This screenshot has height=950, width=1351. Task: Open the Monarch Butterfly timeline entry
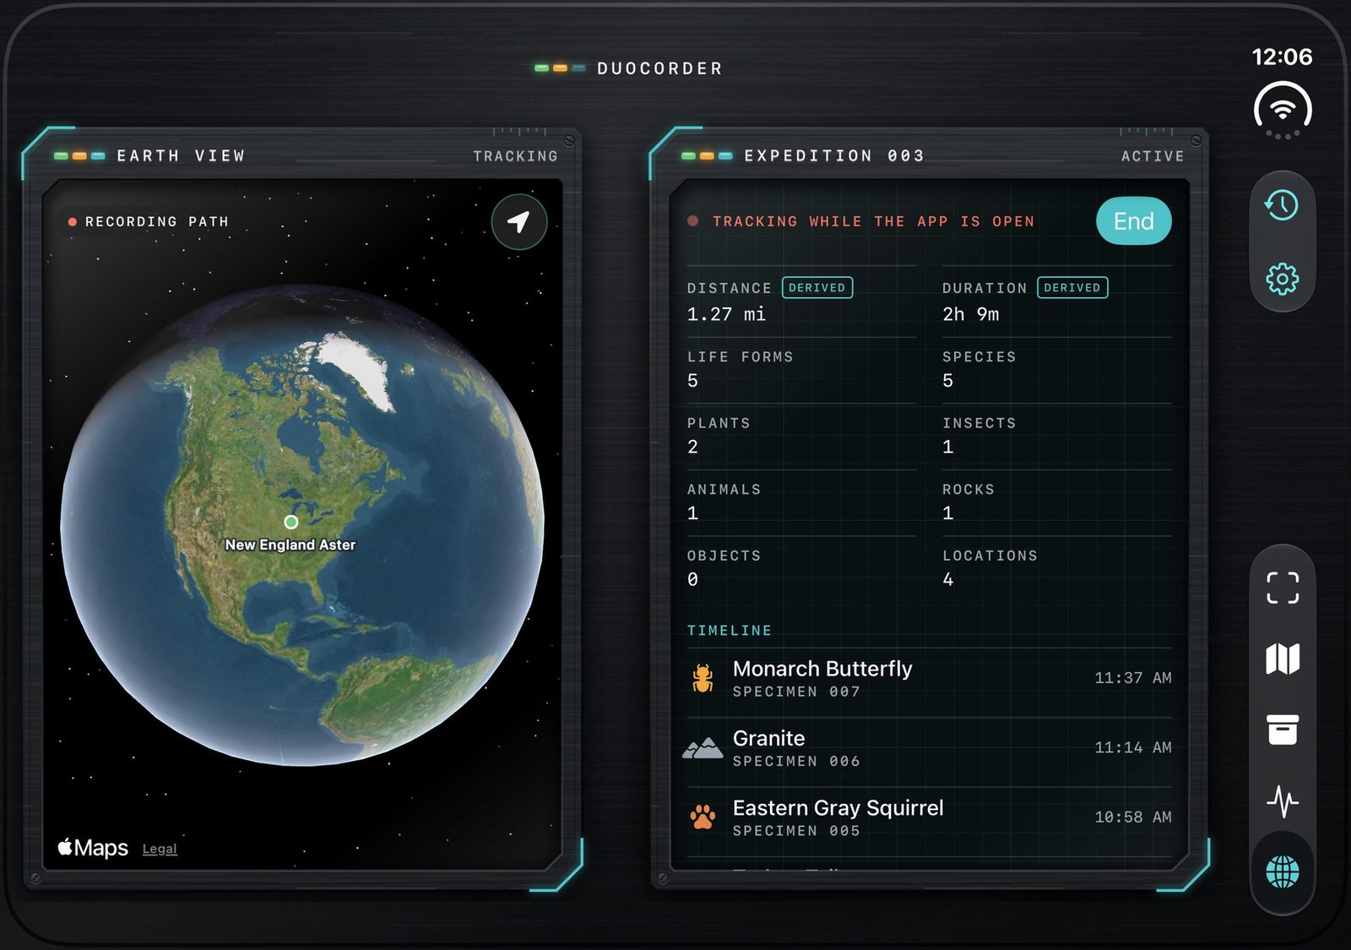tap(929, 678)
